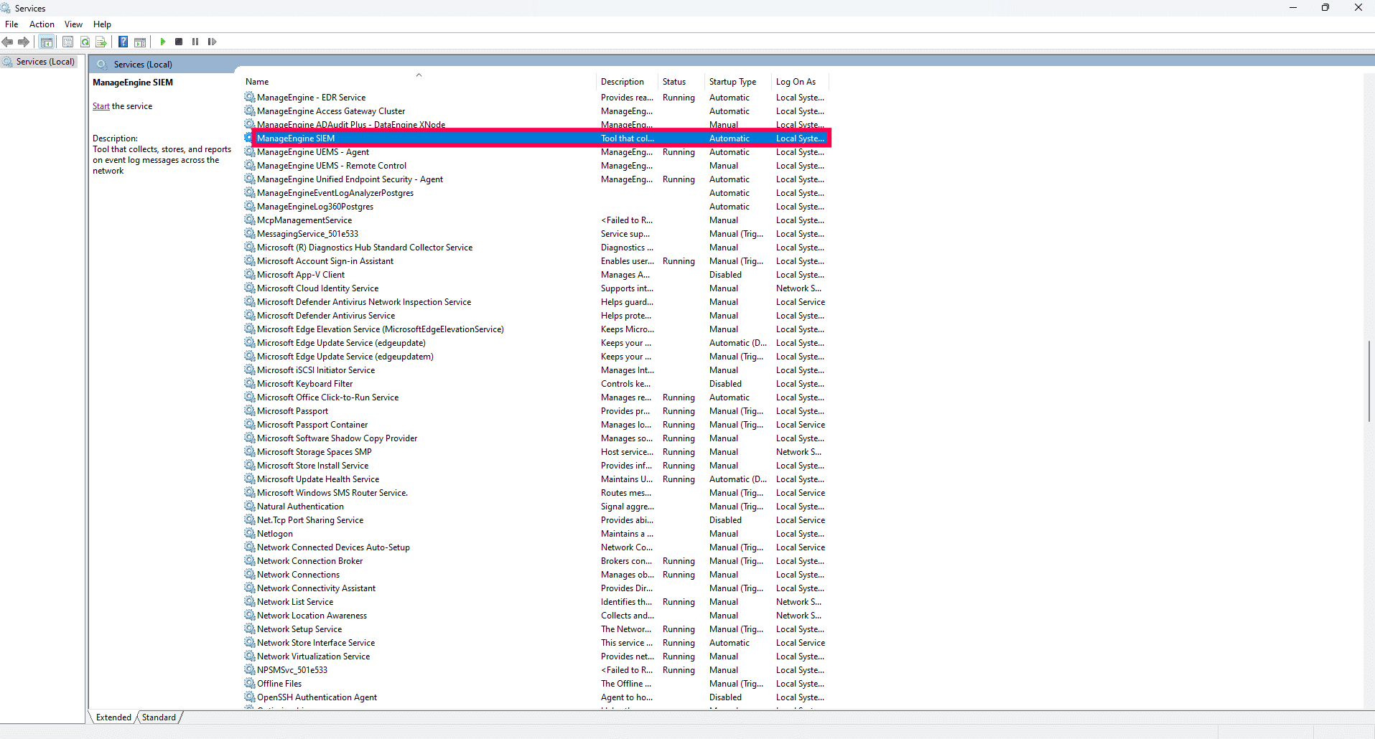The image size is (1375, 739).
Task: Switch to the Standard tab
Action: 159,717
